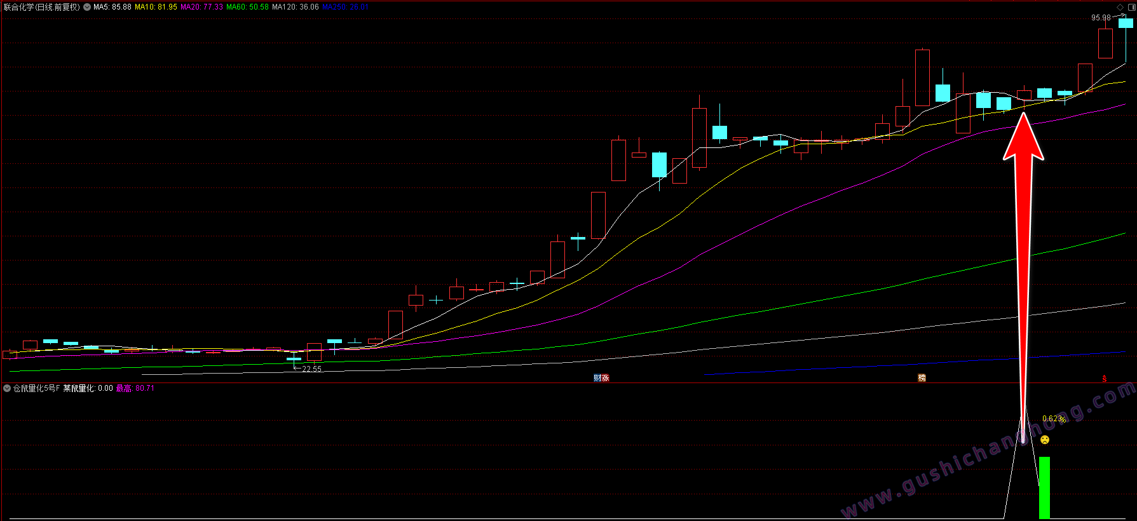Screen dimensions: 1137x521
Task: Click the 联合化学(日线.前复权) chart title
Action: (x=42, y=7)
